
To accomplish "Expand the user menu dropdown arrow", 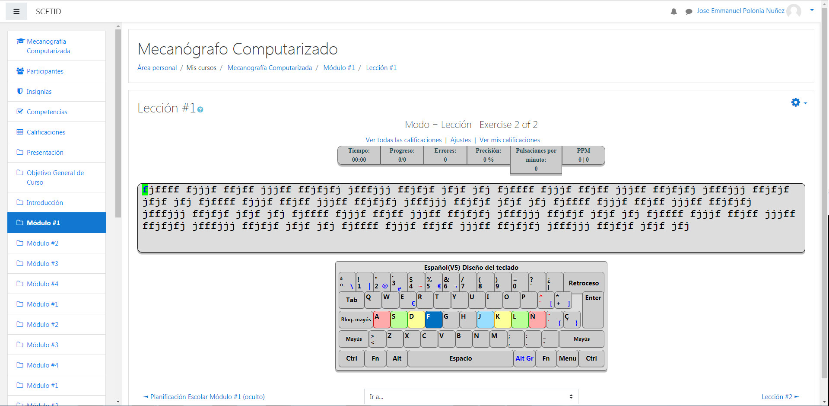I will (812, 10).
